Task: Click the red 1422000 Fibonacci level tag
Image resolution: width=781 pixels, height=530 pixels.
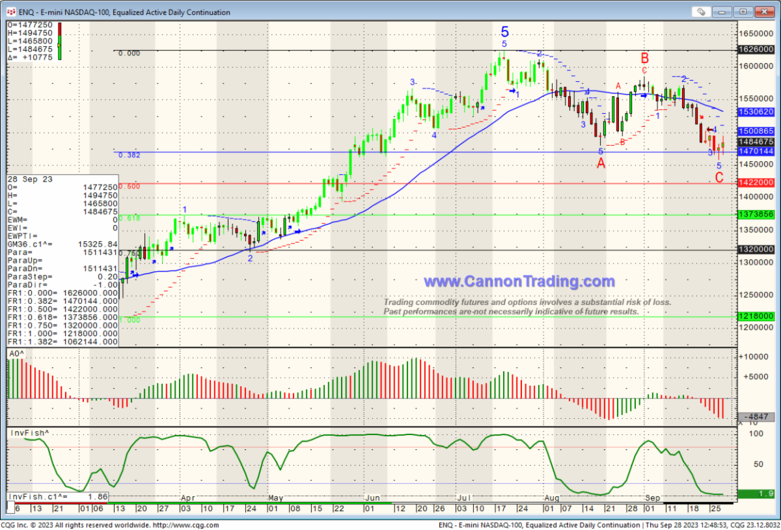Action: tap(756, 183)
